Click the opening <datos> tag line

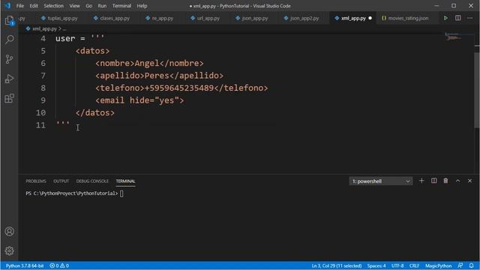92,51
